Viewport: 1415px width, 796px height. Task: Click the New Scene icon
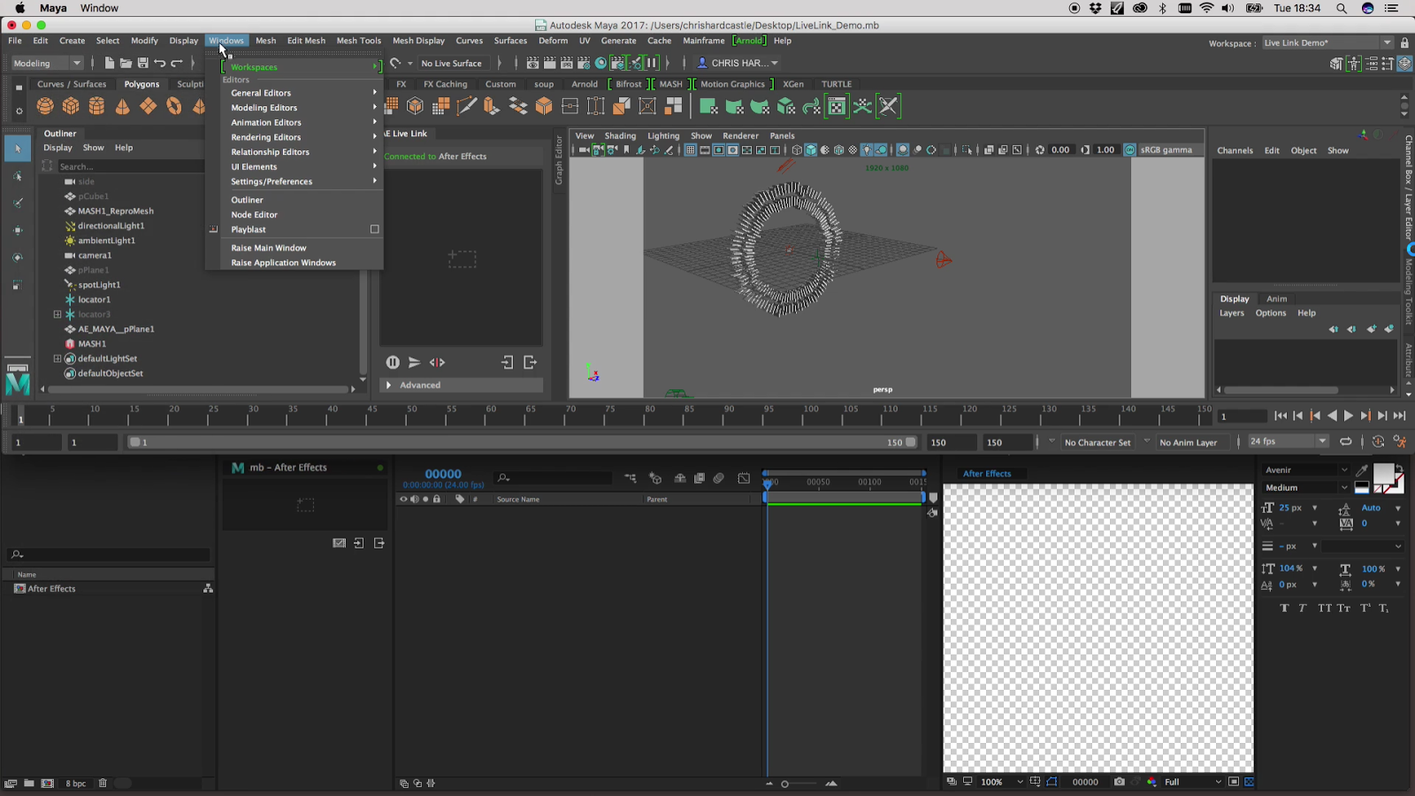coord(109,63)
